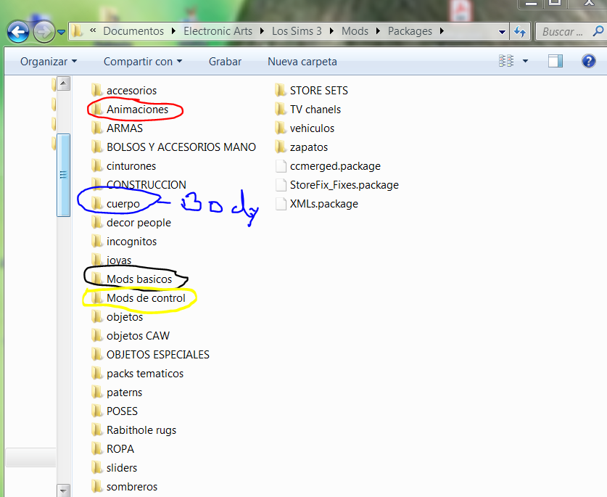
Task: Select the objetos CAW folder icon
Action: click(96, 335)
